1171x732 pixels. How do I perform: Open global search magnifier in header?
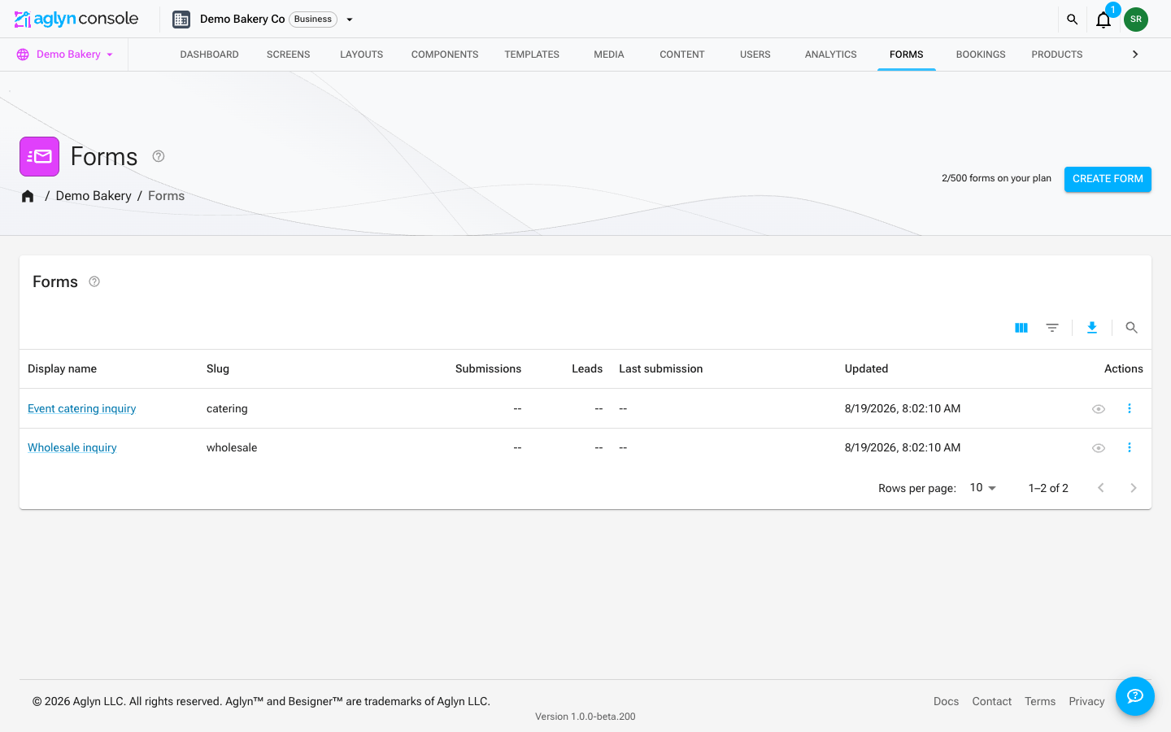(1072, 20)
